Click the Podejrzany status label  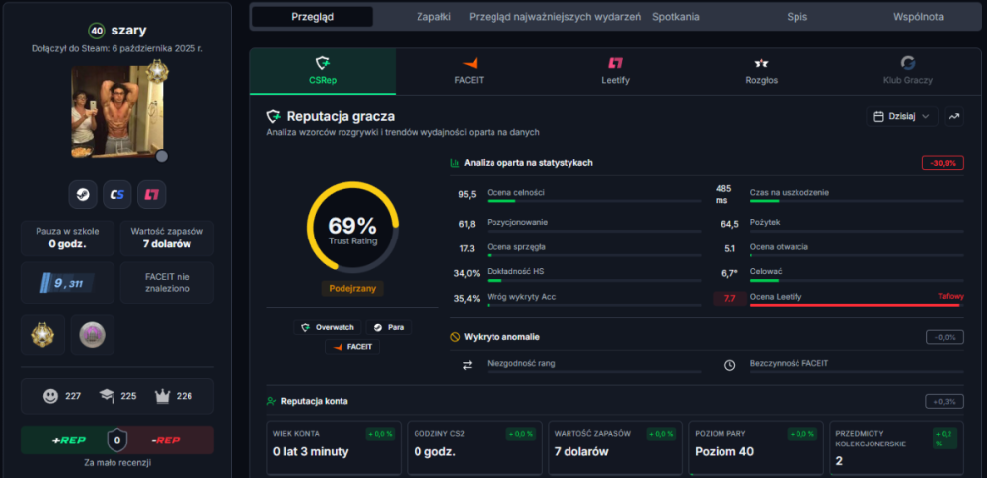click(x=352, y=288)
